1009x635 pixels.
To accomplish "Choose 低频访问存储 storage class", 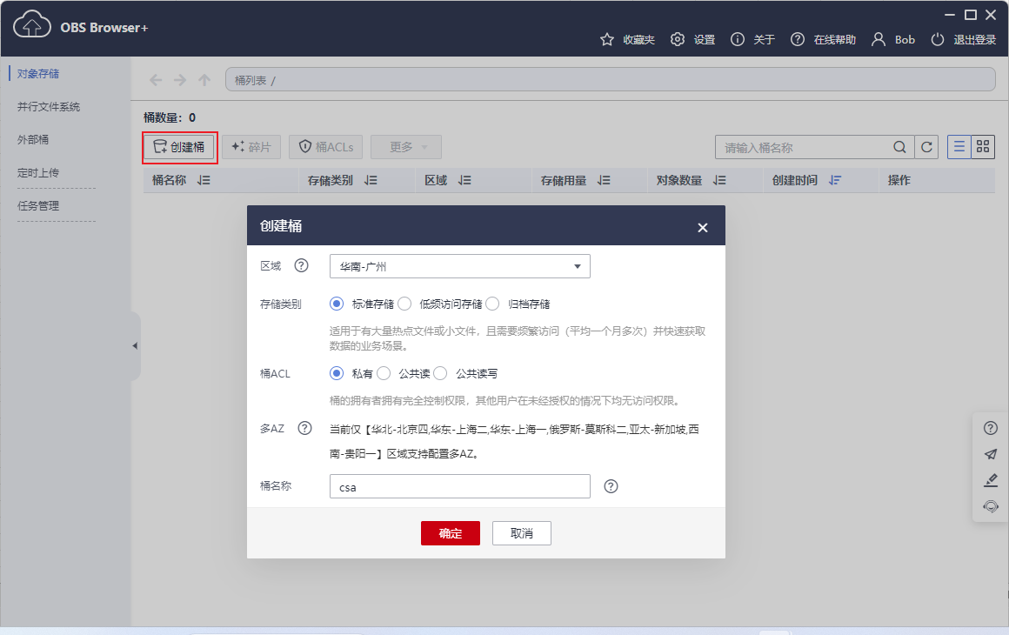I will [x=403, y=304].
